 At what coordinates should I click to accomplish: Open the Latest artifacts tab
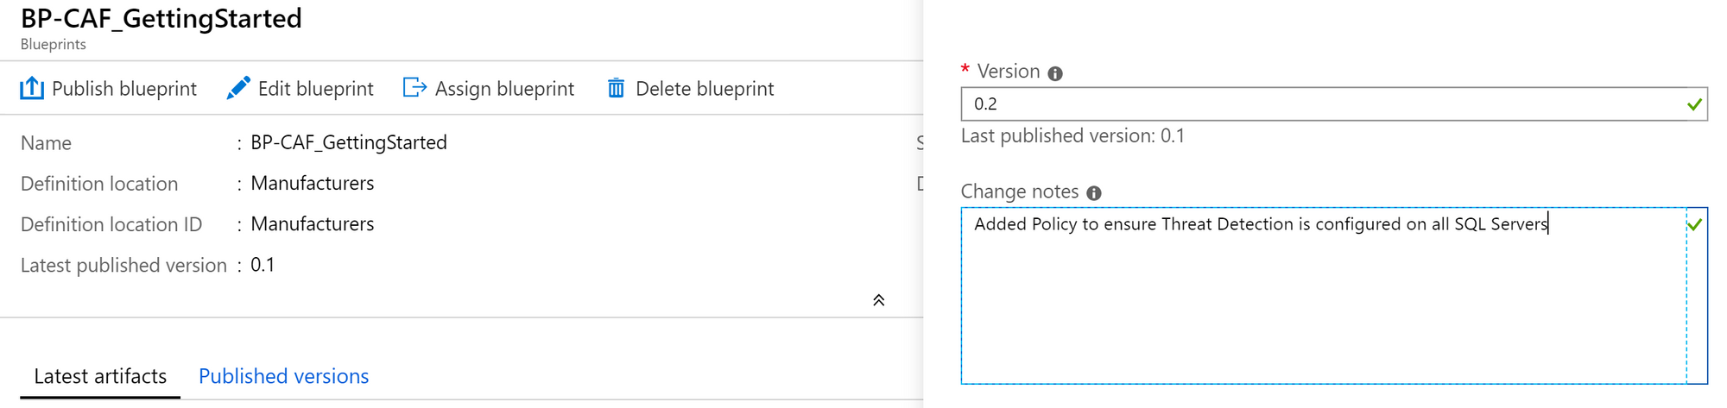click(100, 376)
